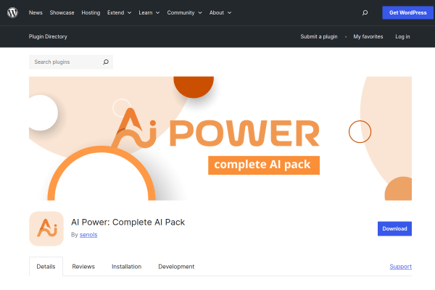Click the AI Power plugin icon thumbnail
The image size is (435, 290).
(x=46, y=228)
